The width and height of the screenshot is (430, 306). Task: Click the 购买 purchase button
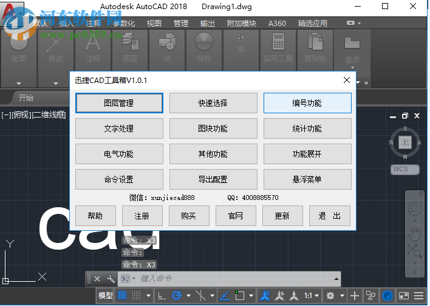coord(189,216)
